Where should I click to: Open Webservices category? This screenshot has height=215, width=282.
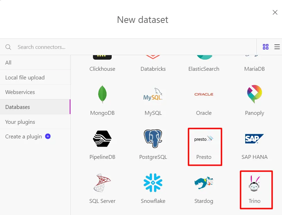click(35, 92)
